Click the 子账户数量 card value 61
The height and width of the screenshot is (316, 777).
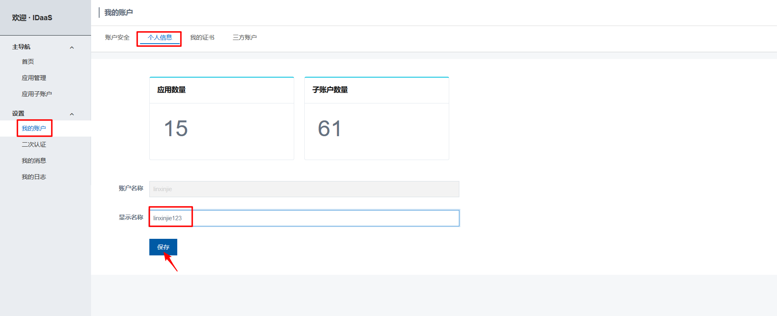point(329,129)
